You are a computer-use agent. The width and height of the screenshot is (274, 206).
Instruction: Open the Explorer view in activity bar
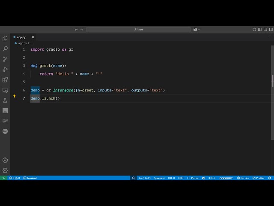[x=5, y=38]
